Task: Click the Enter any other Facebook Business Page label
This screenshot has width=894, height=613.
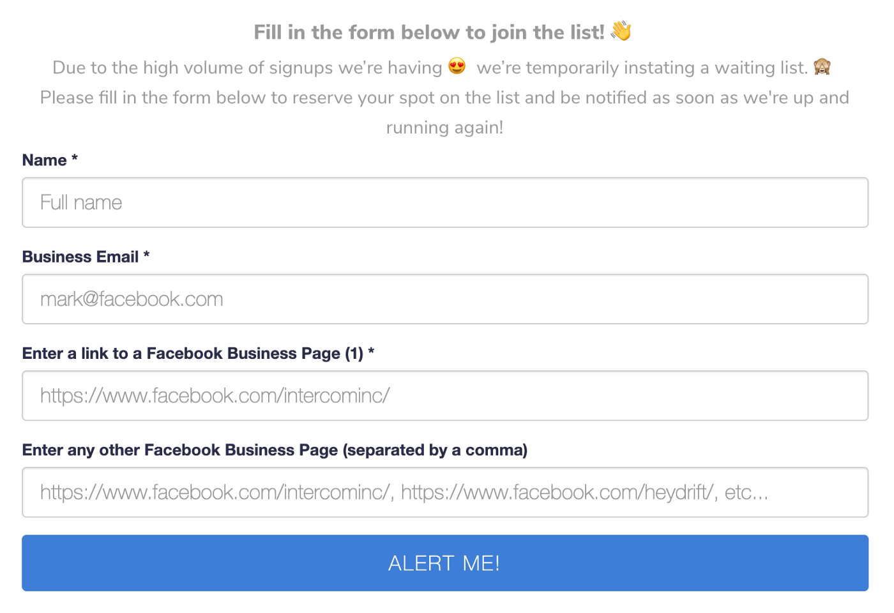Action: point(275,450)
